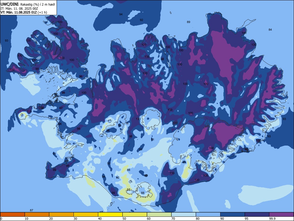Click the light blue 80–90 legend swatch
Viewport: 294px width, 221px height.
208,215
